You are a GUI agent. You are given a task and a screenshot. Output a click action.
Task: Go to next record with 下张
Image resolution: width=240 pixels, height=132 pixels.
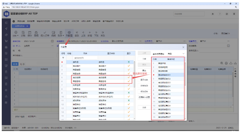(96, 32)
